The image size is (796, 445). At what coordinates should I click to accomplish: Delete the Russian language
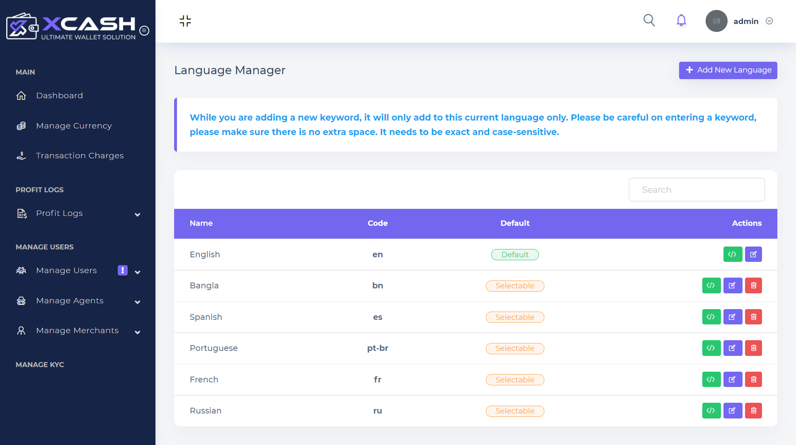click(x=753, y=411)
